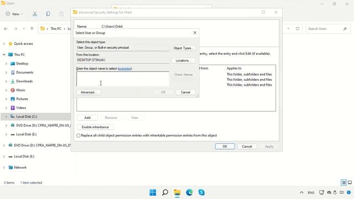Click the Applies to column header
Viewport: 354px width, 199px height.
[234, 68]
